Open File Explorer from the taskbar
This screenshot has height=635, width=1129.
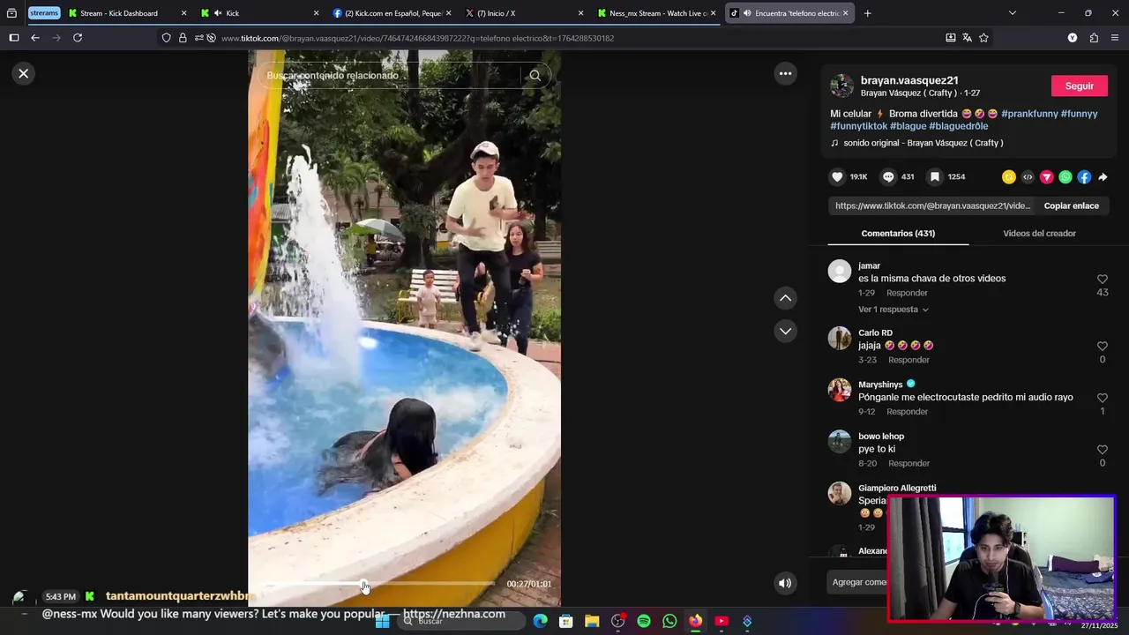point(592,621)
